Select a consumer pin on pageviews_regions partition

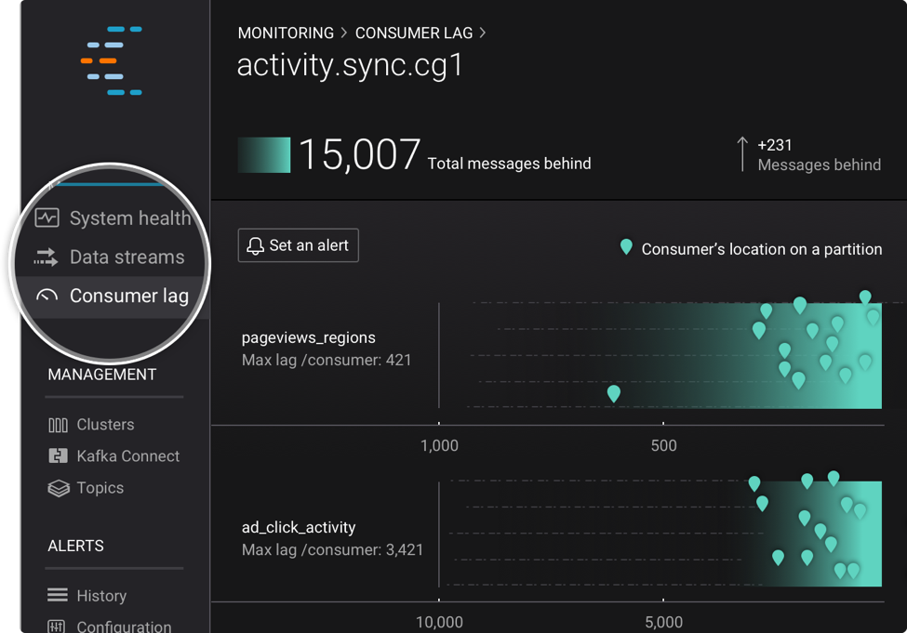pyautogui.click(x=613, y=393)
